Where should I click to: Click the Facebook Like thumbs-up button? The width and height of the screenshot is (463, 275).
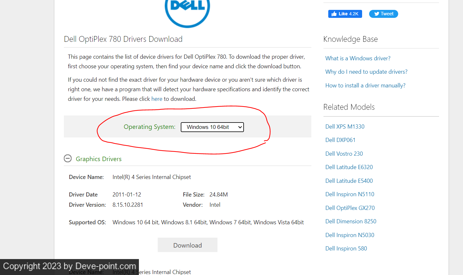point(345,14)
